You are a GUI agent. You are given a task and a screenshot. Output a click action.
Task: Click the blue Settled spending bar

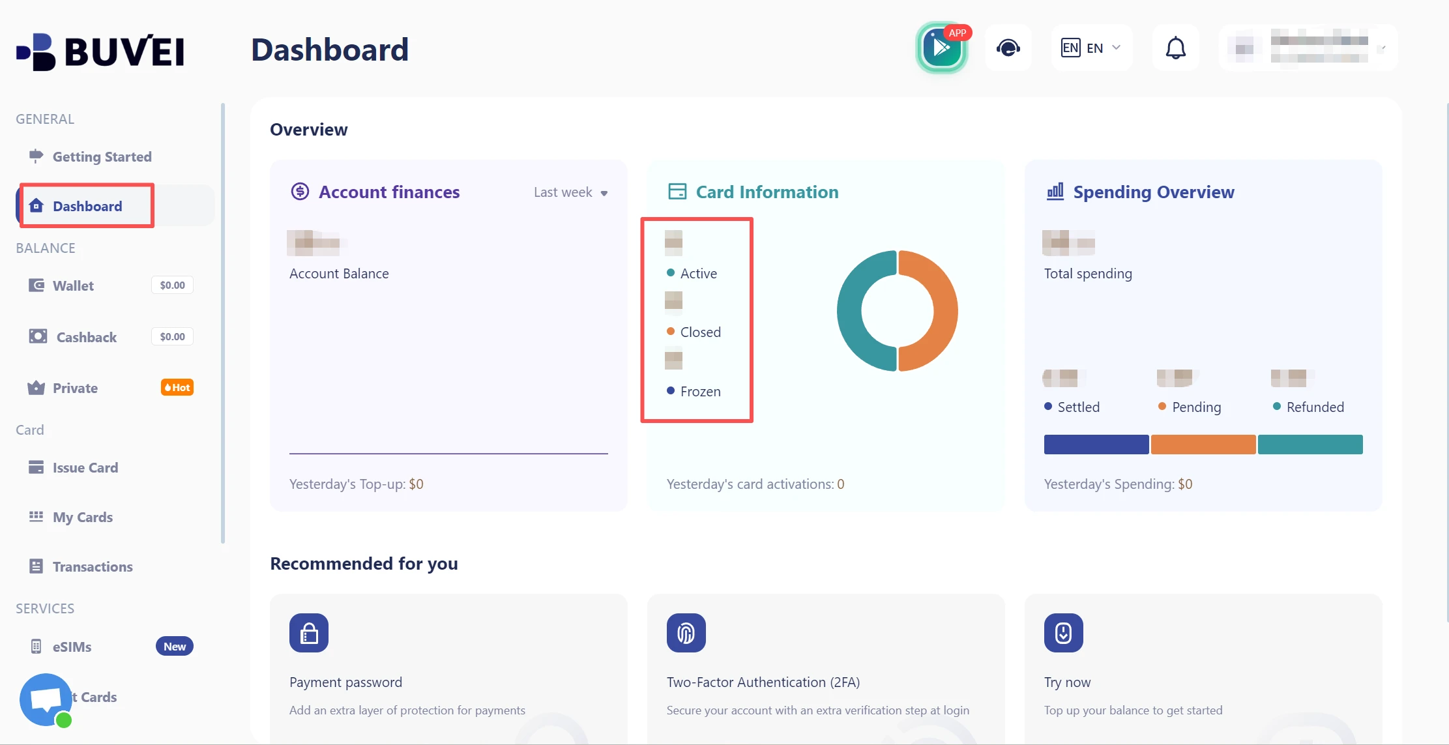click(x=1096, y=444)
